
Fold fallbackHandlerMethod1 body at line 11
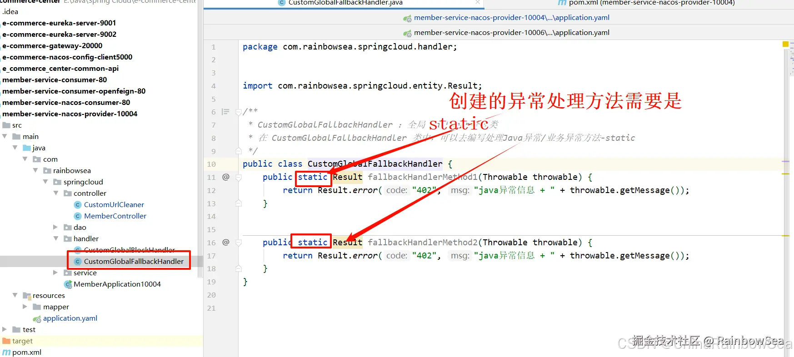pyautogui.click(x=239, y=178)
